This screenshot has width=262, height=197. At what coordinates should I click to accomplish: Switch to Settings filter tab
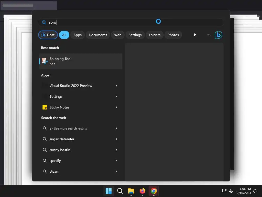135,35
